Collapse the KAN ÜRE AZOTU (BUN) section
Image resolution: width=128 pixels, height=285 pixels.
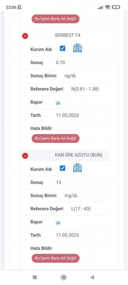[x=25, y=156]
